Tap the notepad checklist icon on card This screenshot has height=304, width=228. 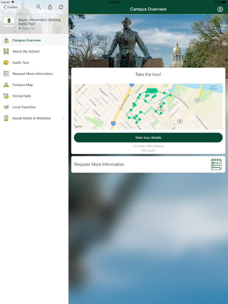[216, 164]
